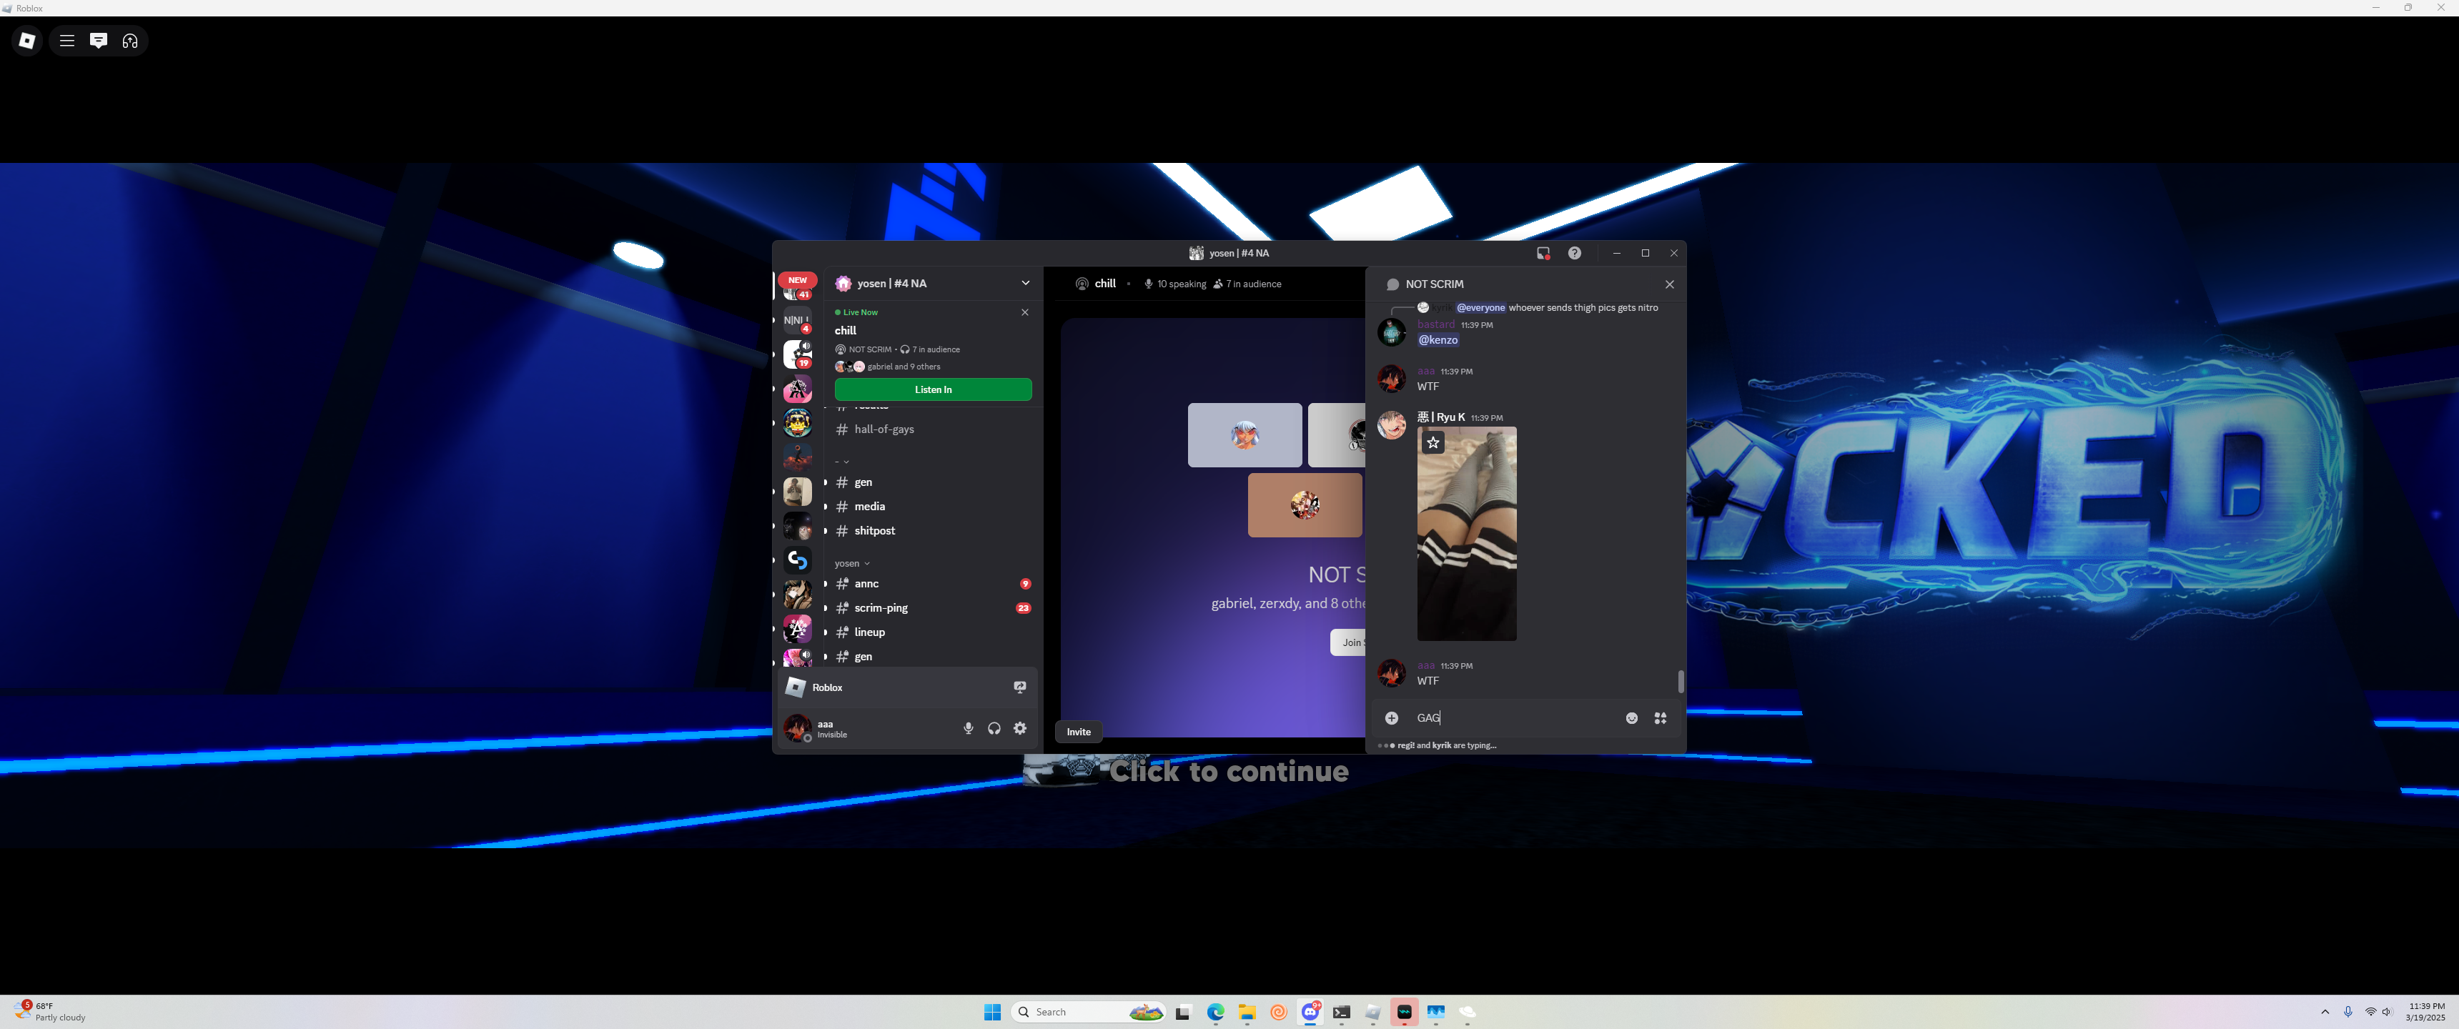Screen dimensions: 2459x1029
Task: Toggle headphone deafen in Discord
Action: click(994, 728)
